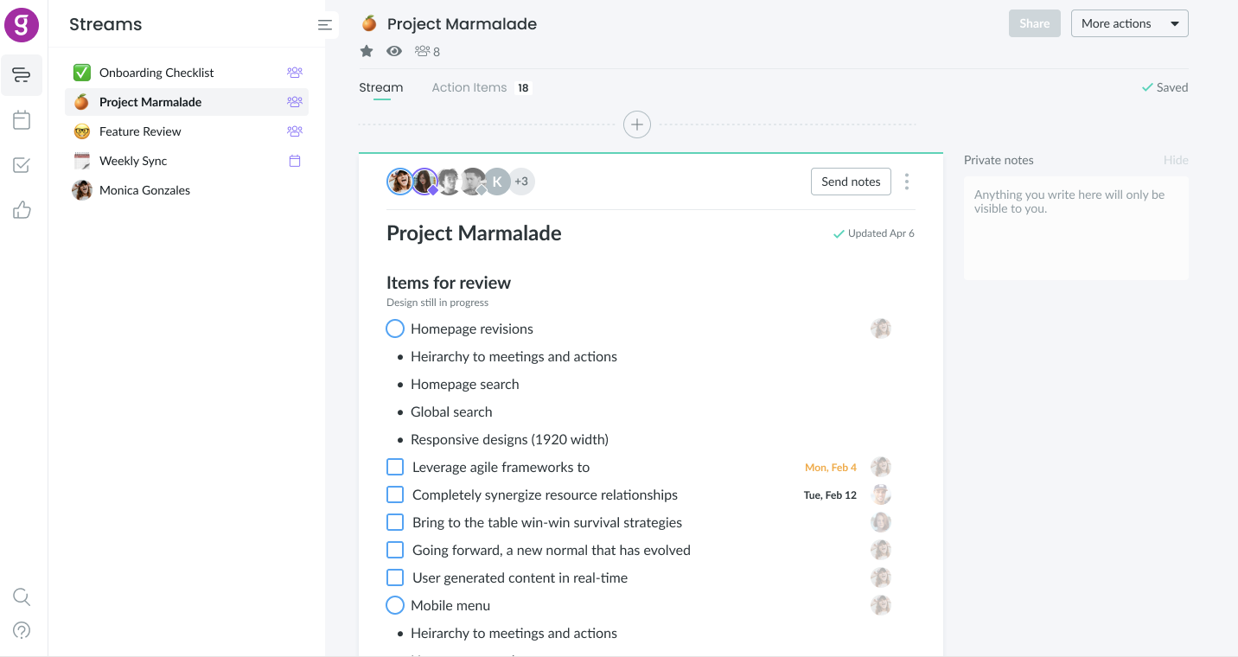Hide the Private notes panel

(1176, 160)
